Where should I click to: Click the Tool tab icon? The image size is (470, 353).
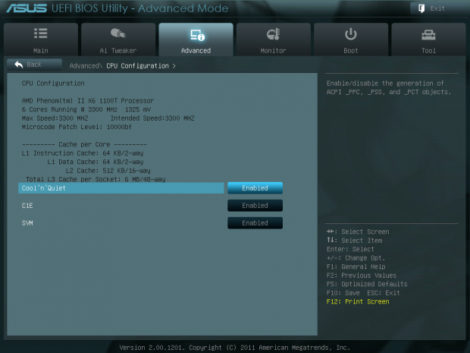[429, 35]
